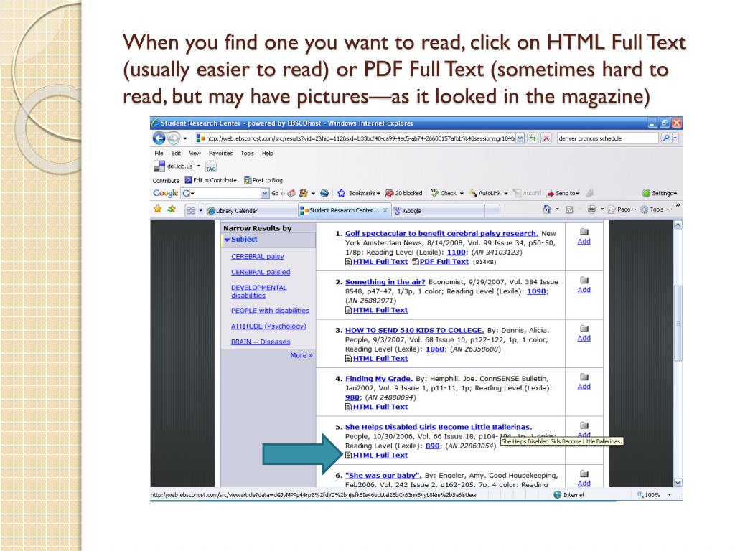Click the More » subjects link
This screenshot has height=551, width=735.
(301, 355)
